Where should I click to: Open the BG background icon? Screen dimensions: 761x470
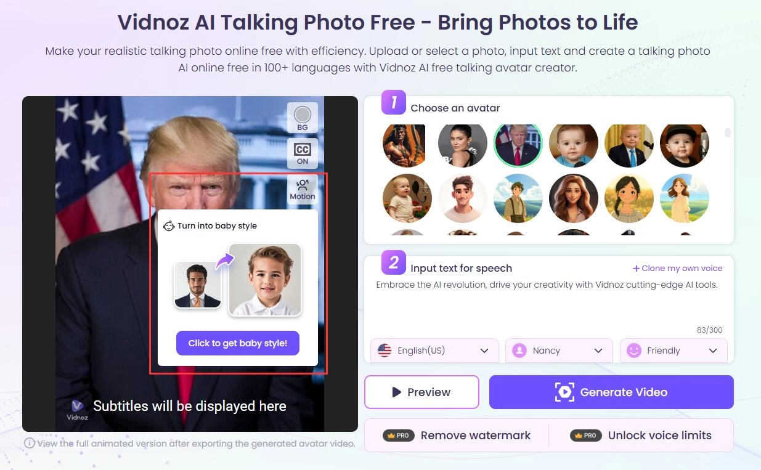tap(303, 118)
